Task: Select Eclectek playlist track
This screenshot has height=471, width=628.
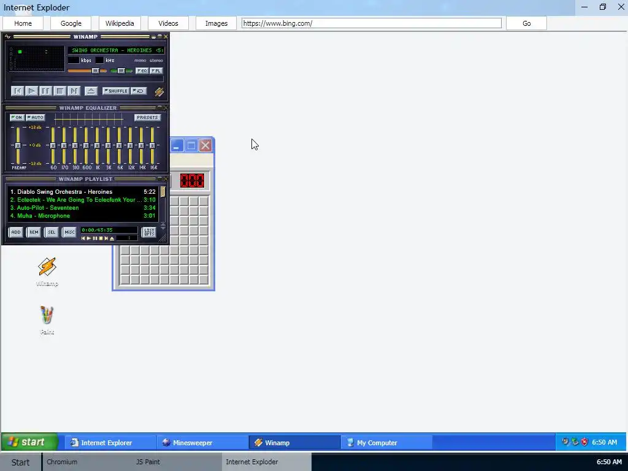Action: coord(83,200)
